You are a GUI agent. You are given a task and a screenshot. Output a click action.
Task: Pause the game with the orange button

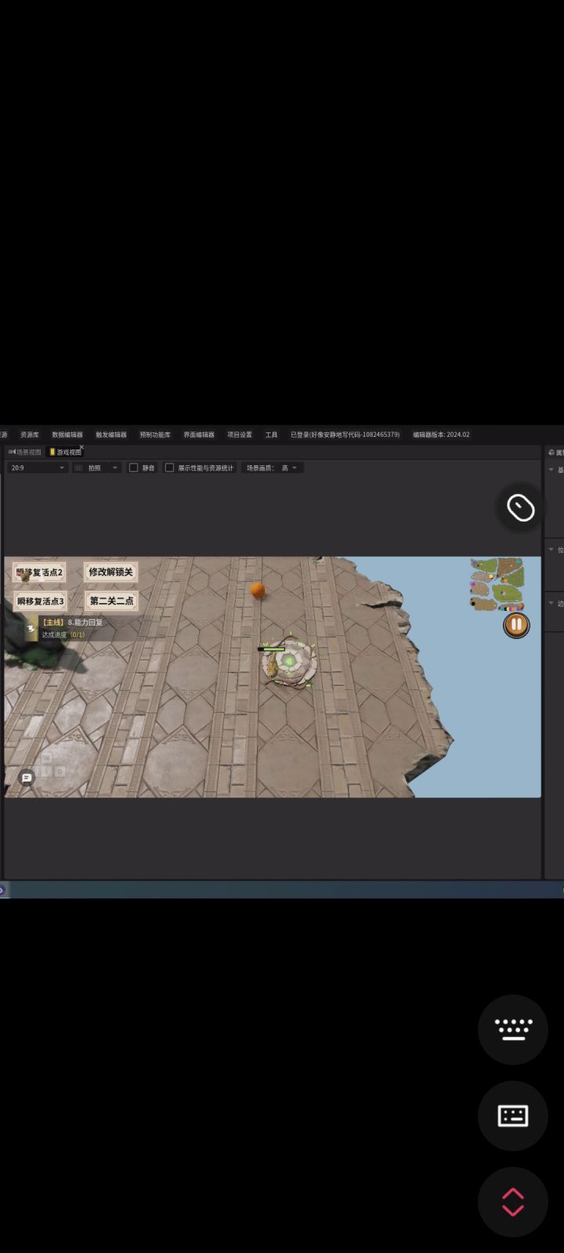pos(516,624)
